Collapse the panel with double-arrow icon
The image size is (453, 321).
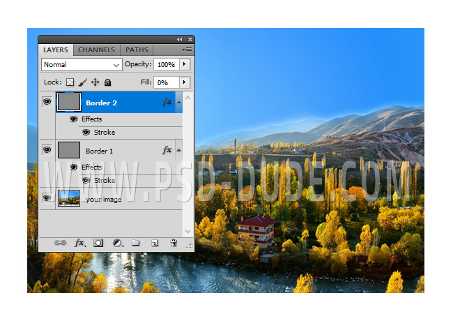point(180,39)
